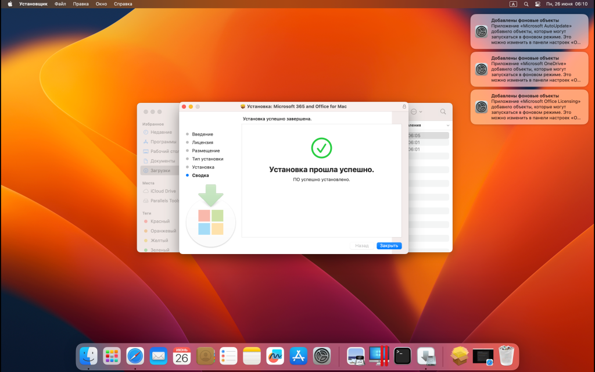Open System Settings from the Dock
Screen dimensions: 595x372
(x=322, y=356)
